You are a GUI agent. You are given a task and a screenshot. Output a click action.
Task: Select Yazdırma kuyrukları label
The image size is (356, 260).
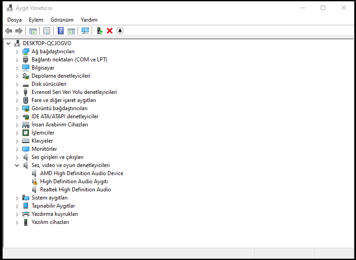(55, 214)
